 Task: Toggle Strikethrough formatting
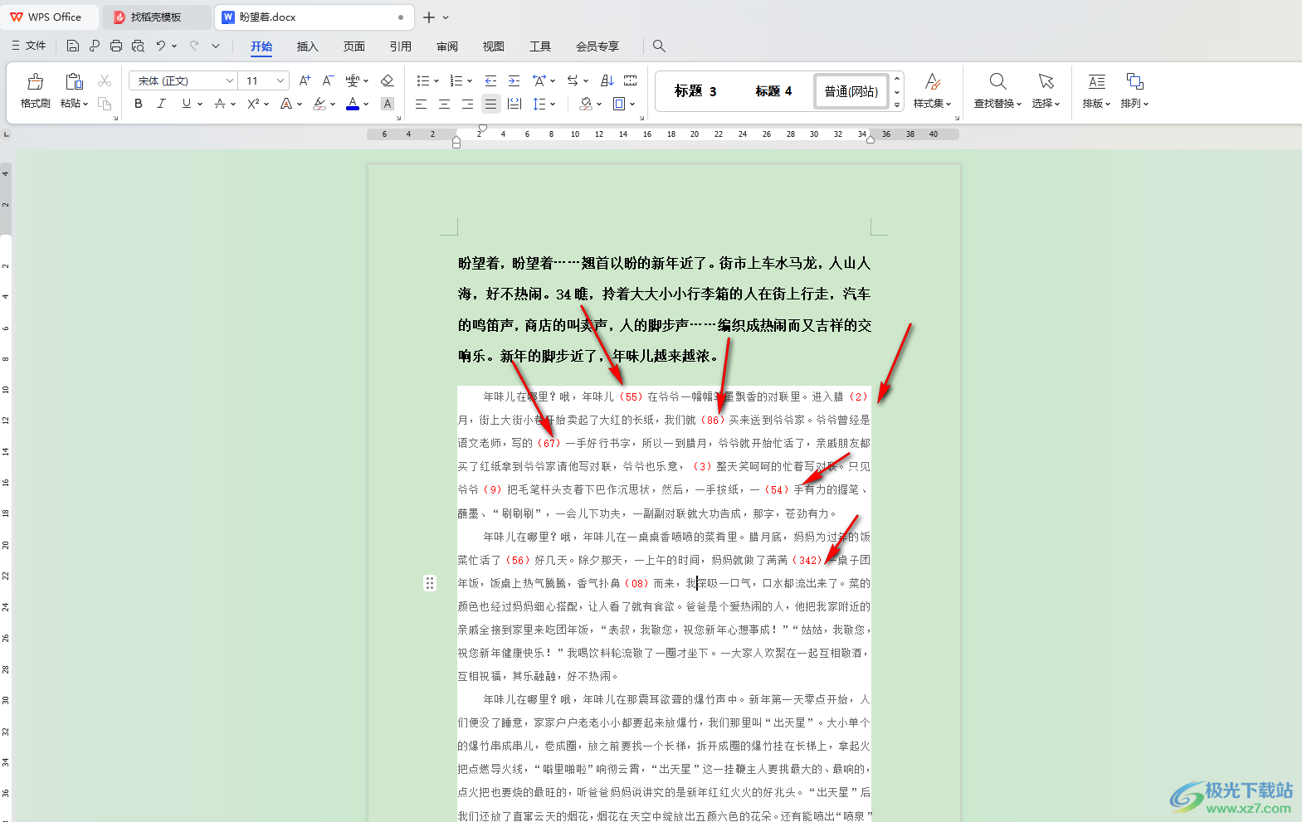click(x=219, y=104)
